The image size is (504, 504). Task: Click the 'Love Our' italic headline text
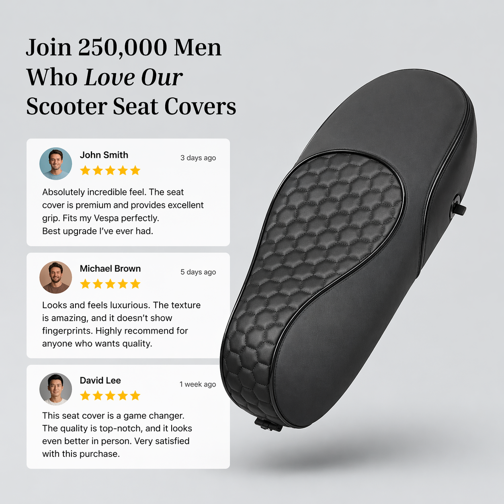133,77
